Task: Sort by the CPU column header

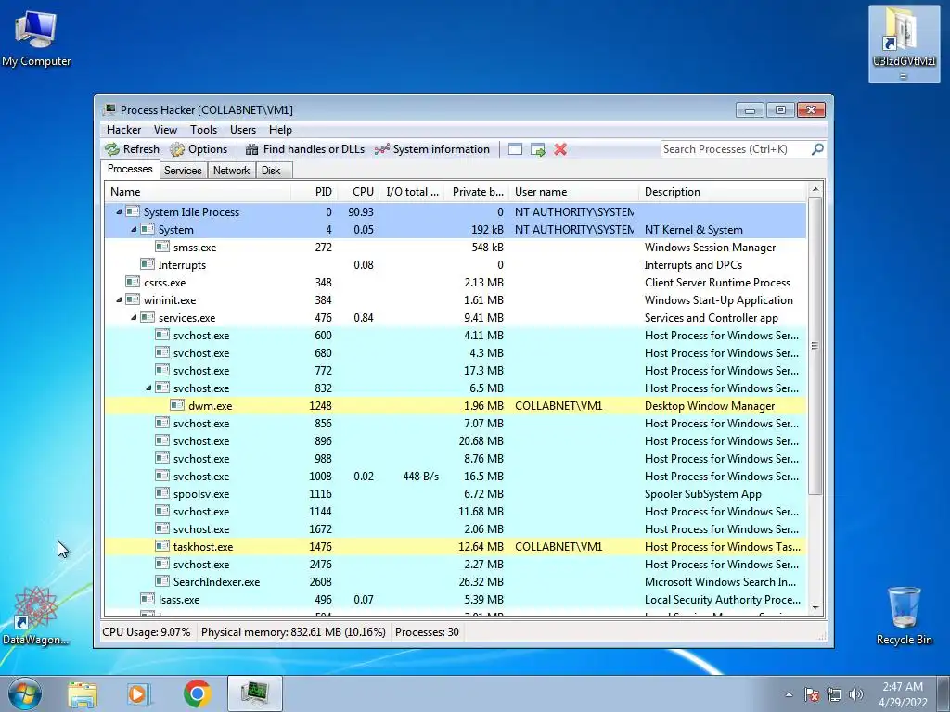Action: click(357, 192)
